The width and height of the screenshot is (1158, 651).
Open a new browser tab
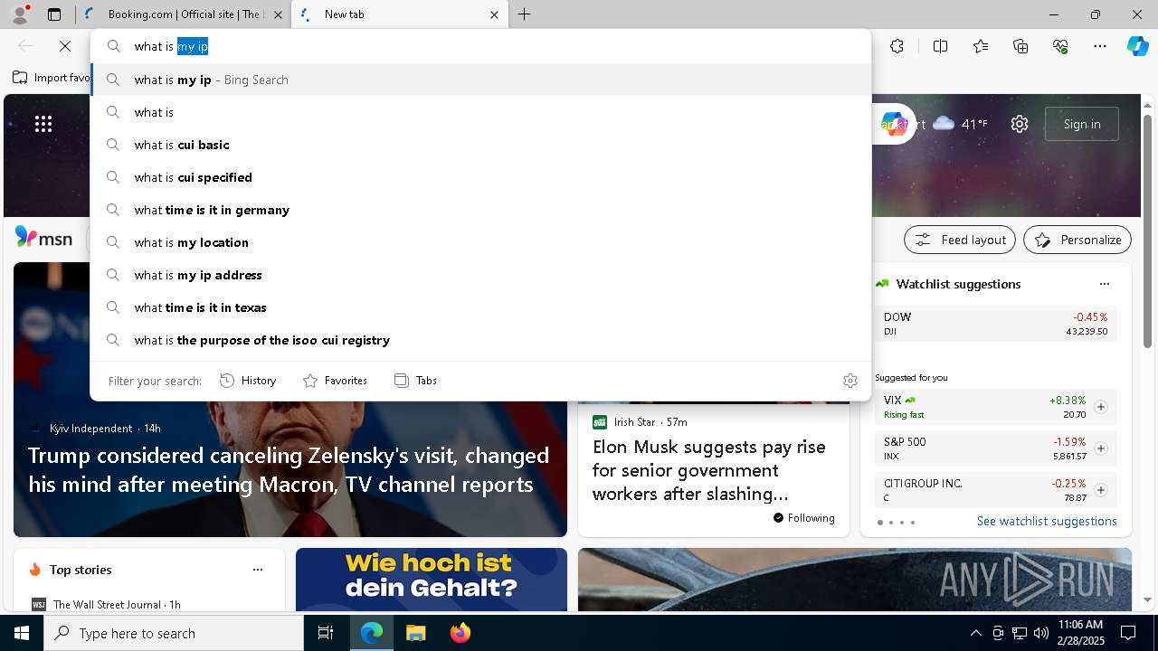click(525, 14)
